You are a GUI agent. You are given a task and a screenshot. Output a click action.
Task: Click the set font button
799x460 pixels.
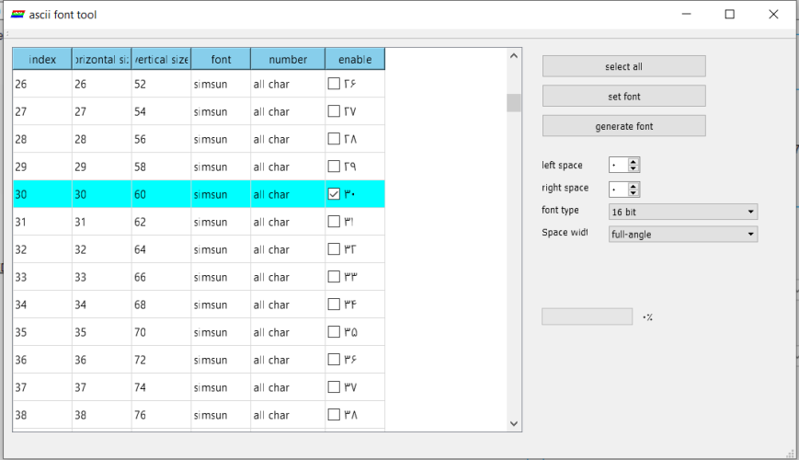click(623, 97)
